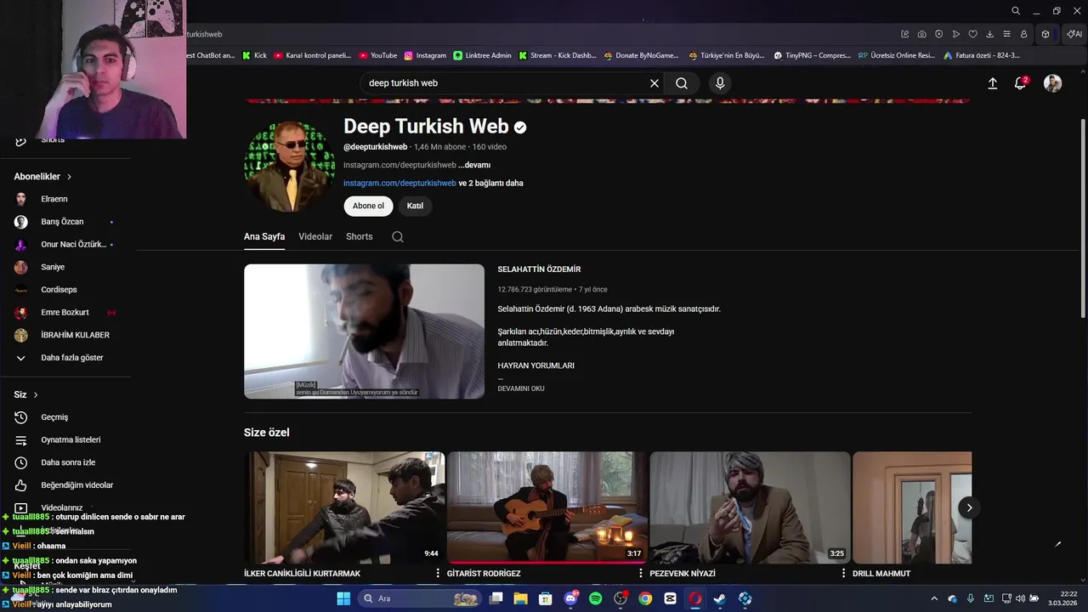Expand the Abonelikler section chevron
Viewport: 1088px width, 612px height.
point(69,177)
